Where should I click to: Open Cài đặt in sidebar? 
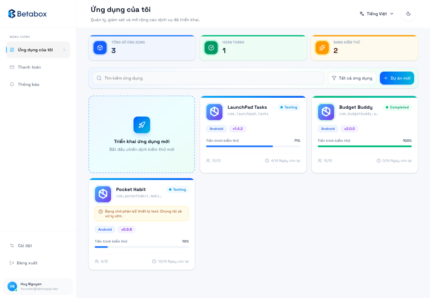click(x=38, y=245)
